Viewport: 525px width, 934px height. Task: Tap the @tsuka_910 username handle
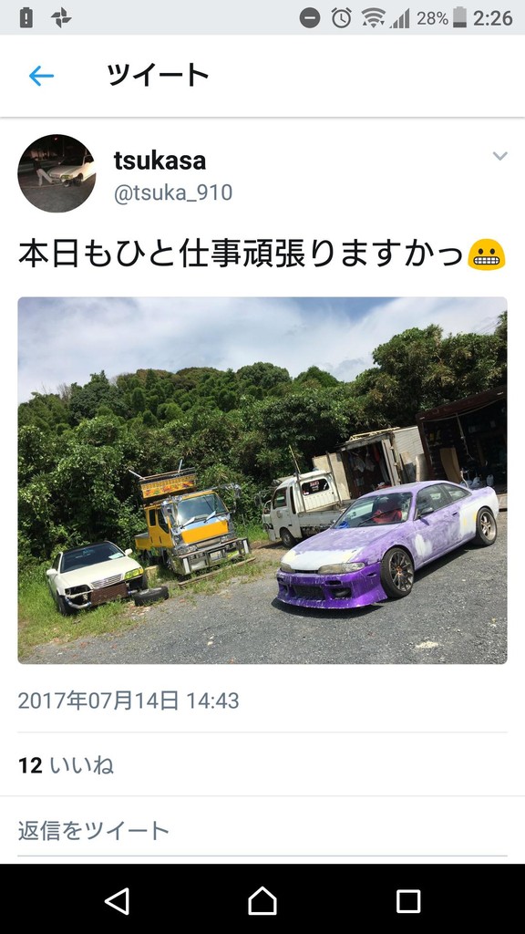[173, 193]
